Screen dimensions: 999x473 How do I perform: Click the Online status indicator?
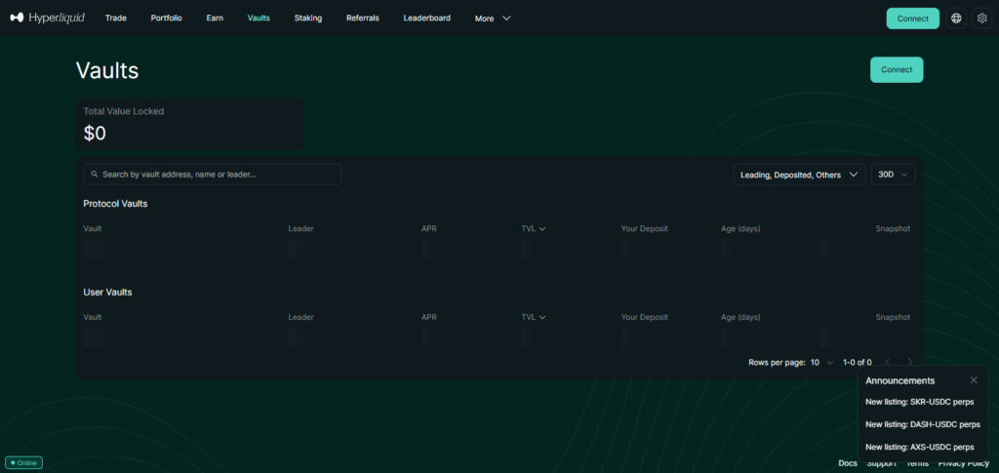pos(23,462)
